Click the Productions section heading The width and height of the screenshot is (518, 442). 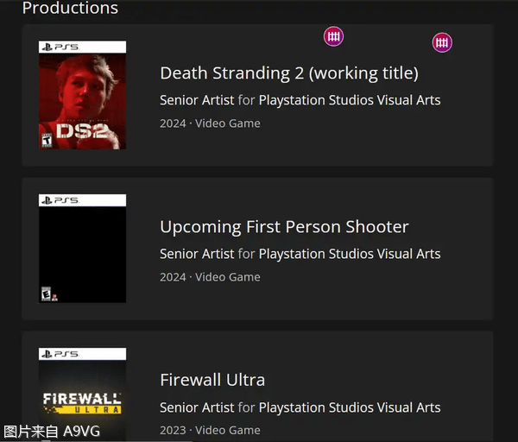(70, 8)
